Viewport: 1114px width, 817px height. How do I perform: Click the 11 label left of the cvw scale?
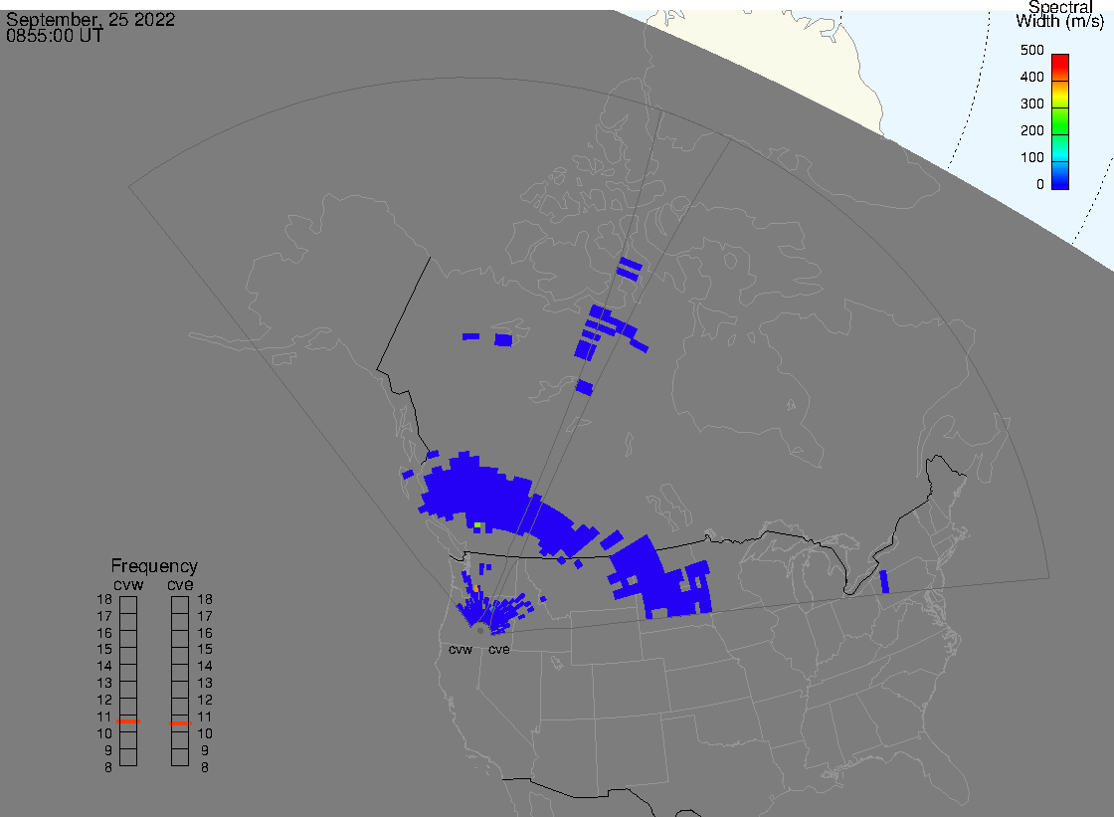pyautogui.click(x=104, y=716)
